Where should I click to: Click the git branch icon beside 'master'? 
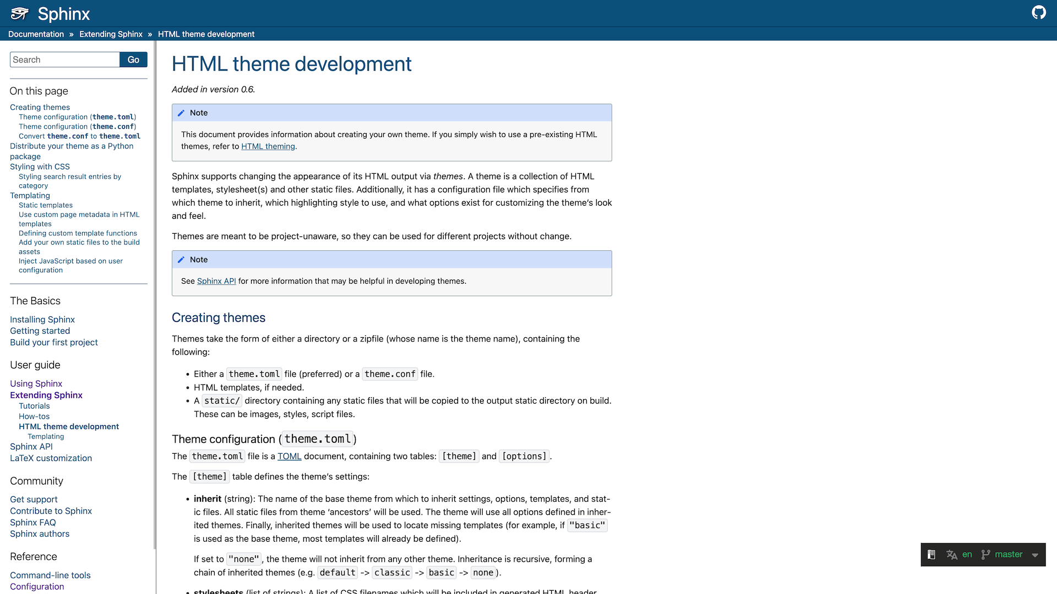985,554
